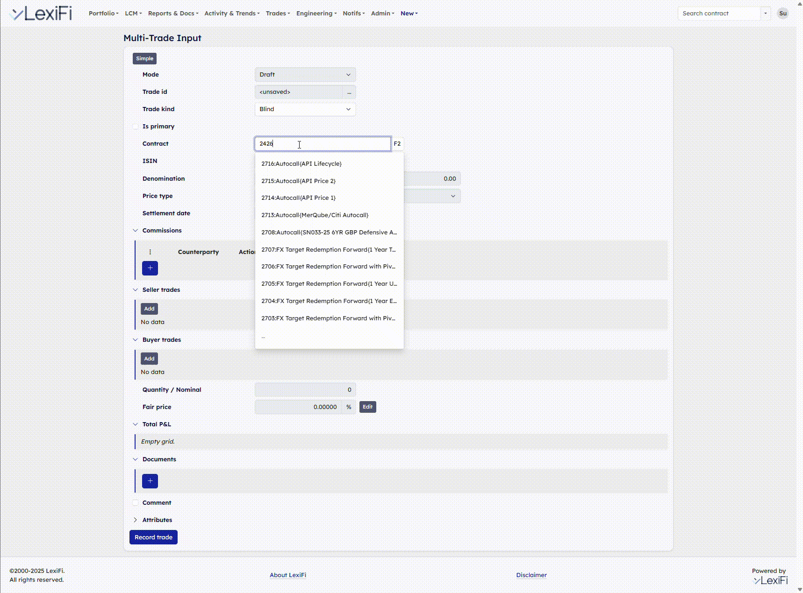Click the Search contract field
803x593 pixels.
click(719, 14)
